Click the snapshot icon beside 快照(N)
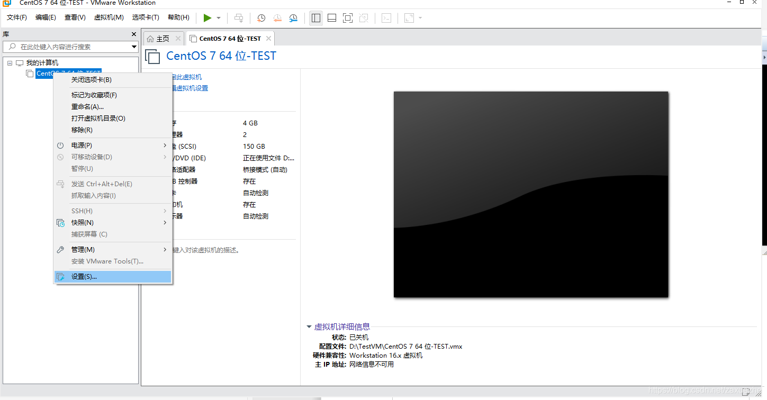This screenshot has height=400, width=767. [x=61, y=223]
